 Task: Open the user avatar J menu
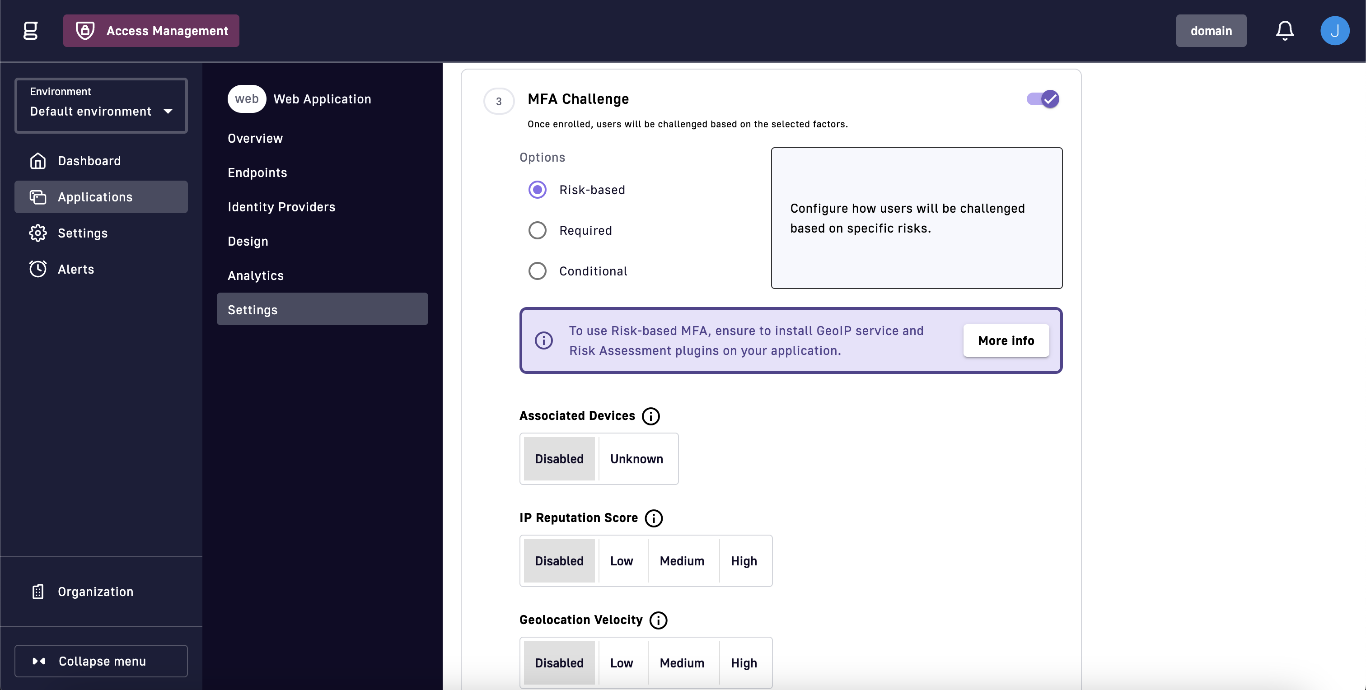tap(1334, 31)
